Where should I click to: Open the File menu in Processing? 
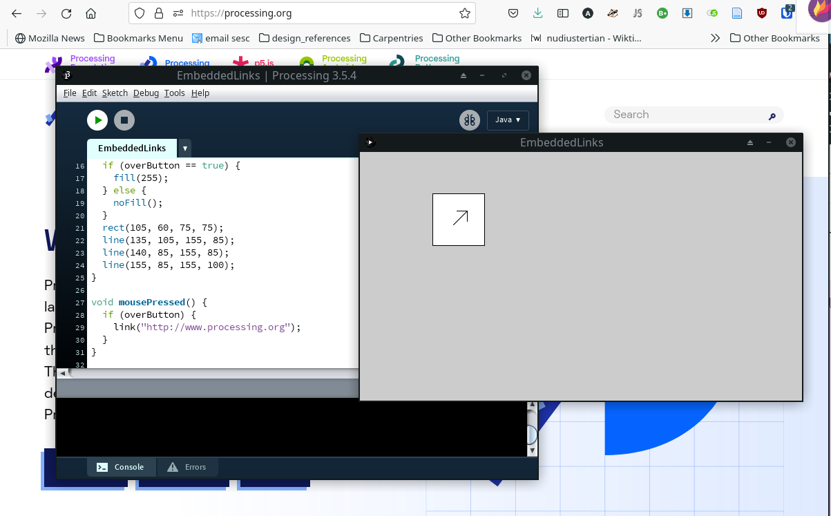pyautogui.click(x=70, y=93)
